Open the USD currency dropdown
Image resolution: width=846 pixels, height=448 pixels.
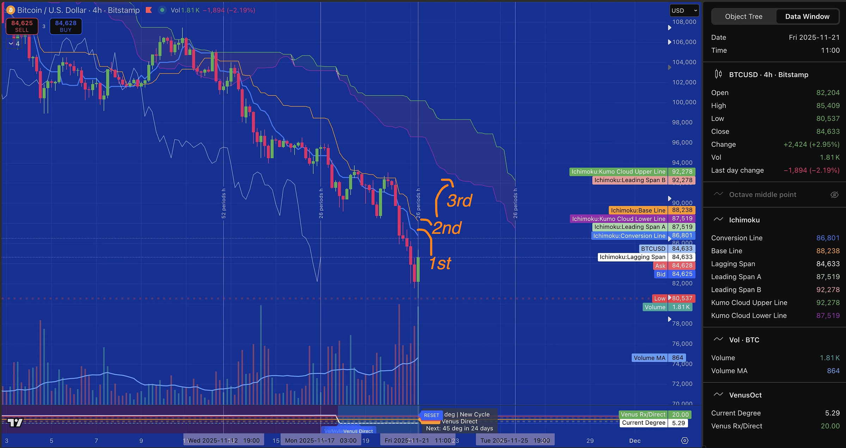(x=684, y=11)
